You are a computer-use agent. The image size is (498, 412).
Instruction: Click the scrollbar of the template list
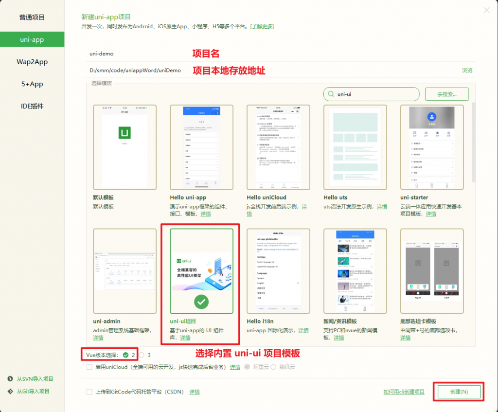coord(474,143)
